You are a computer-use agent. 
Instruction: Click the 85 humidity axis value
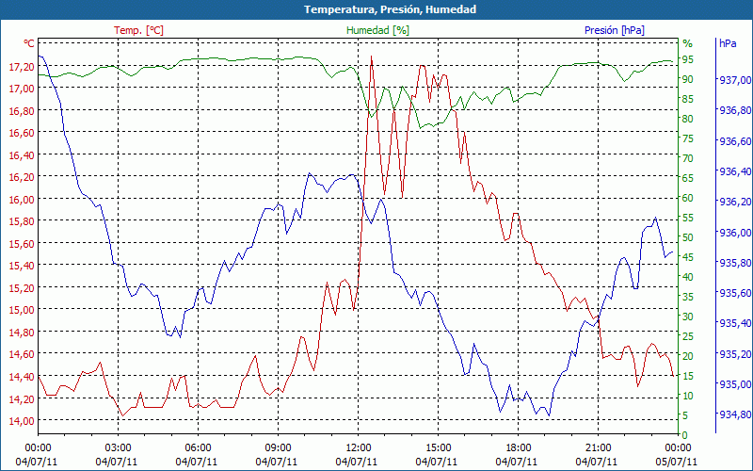pos(688,99)
